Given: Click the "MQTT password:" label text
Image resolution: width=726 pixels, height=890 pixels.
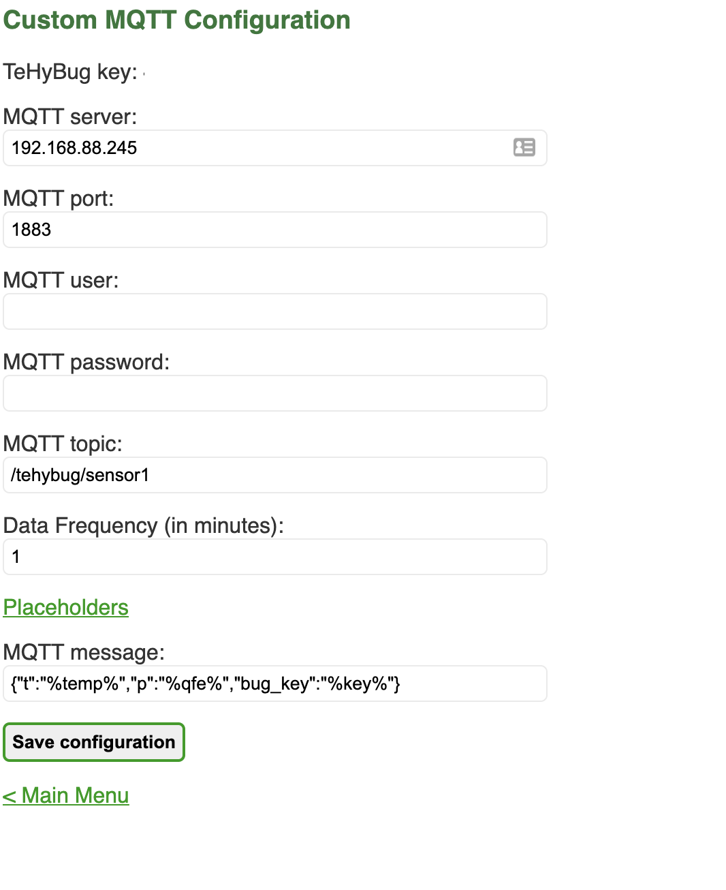Looking at the screenshot, I should [x=86, y=362].
